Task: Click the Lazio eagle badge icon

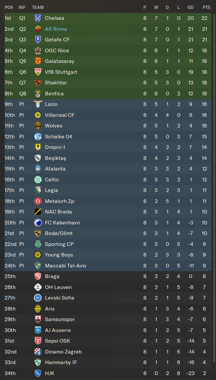Action: click(38, 104)
